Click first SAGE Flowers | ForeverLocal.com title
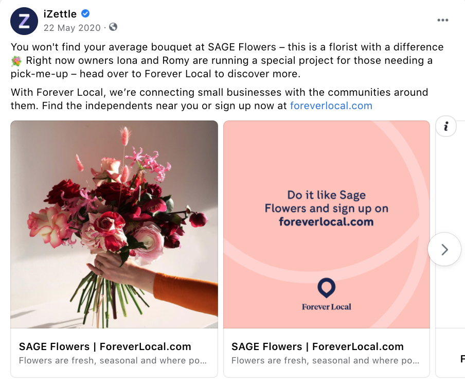The height and width of the screenshot is (382, 465). point(105,346)
